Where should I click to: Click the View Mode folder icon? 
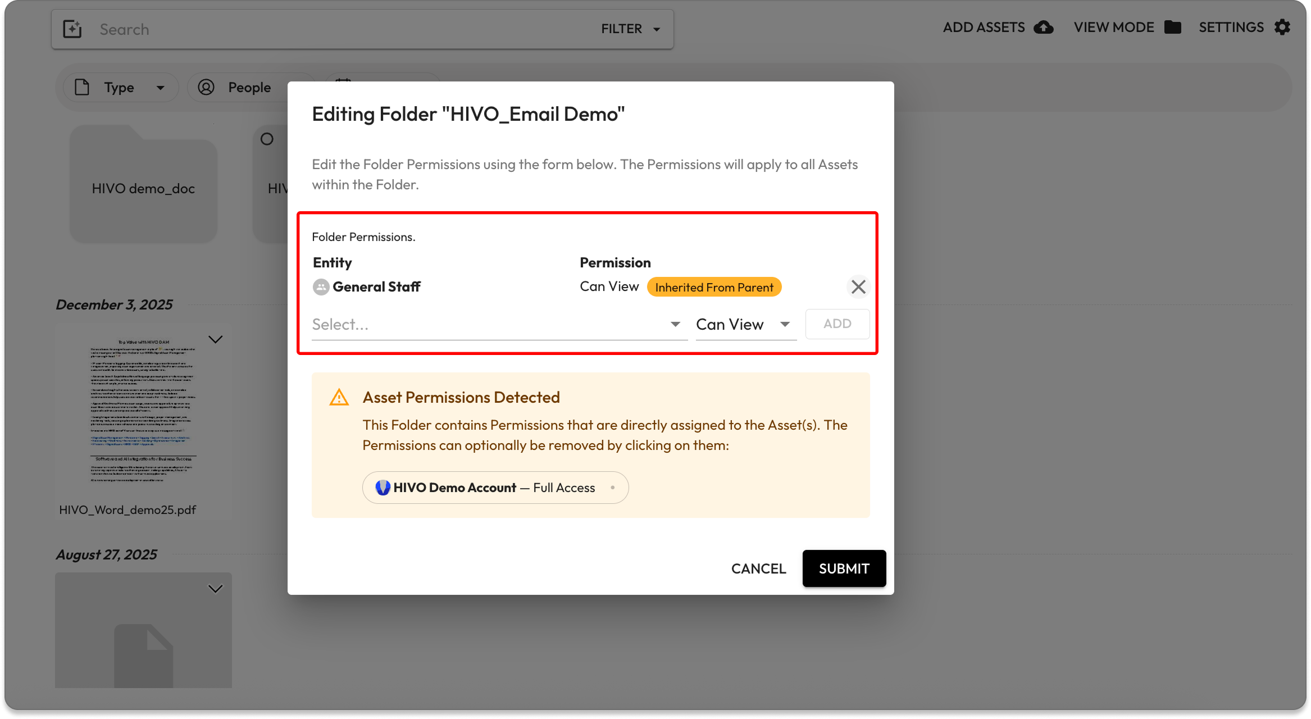[x=1173, y=28]
